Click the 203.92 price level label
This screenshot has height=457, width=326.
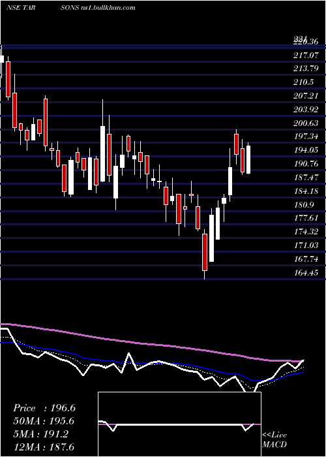306,110
